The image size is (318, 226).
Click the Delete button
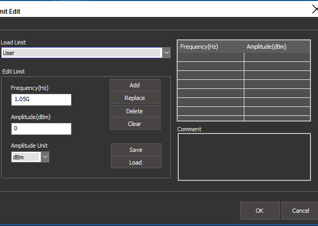click(x=135, y=111)
